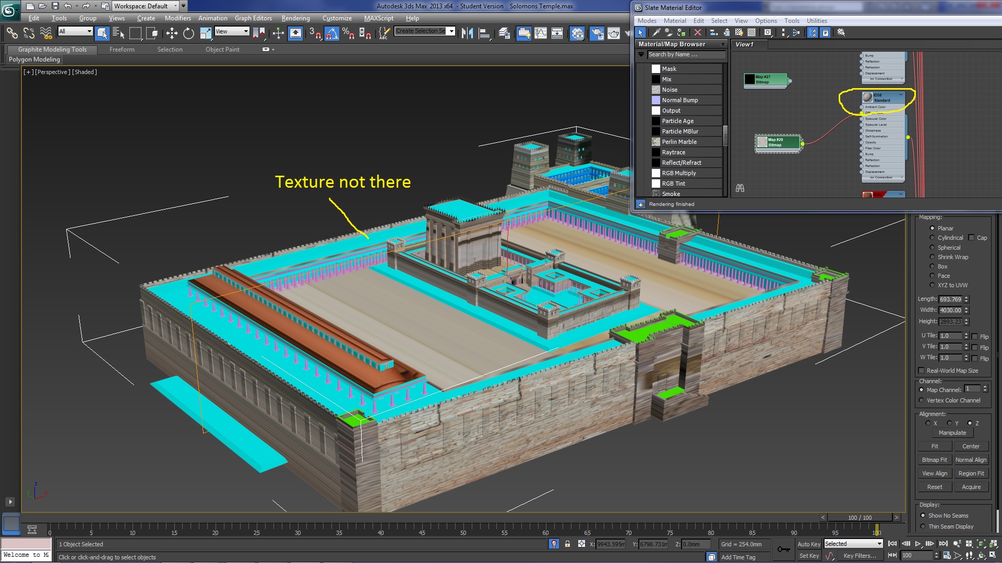The height and width of the screenshot is (563, 1002).
Task: Pick material with the eyedropper in Slate editor
Action: click(x=657, y=32)
